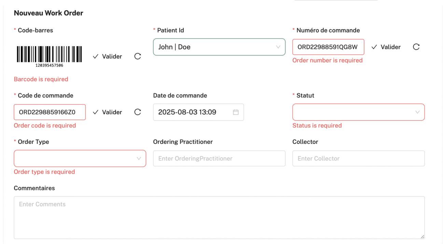Click Valider beside Code de commande

click(x=107, y=112)
